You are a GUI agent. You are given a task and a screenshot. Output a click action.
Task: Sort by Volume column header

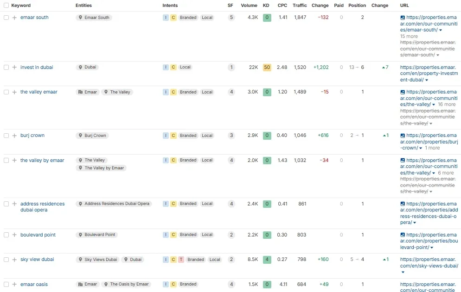click(249, 5)
